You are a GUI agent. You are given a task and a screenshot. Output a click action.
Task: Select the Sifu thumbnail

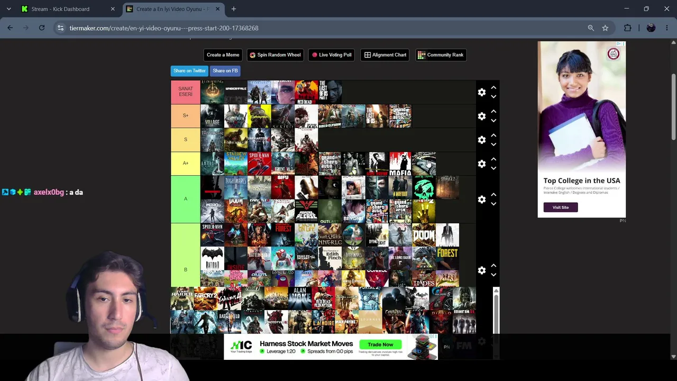(x=283, y=187)
